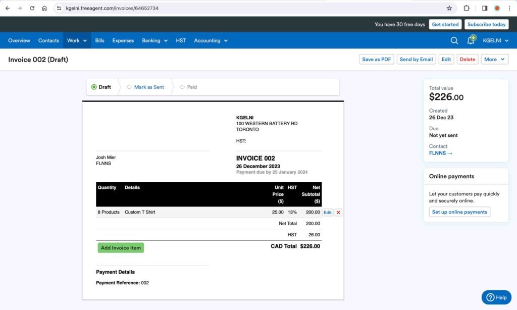Open browser extensions via puzzle icon
The image size is (517, 310).
467,8
